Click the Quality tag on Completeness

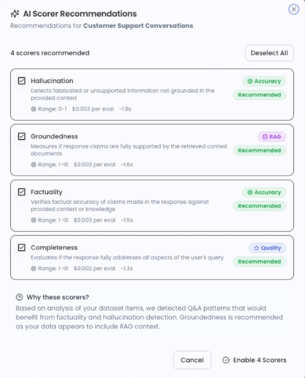pos(267,248)
